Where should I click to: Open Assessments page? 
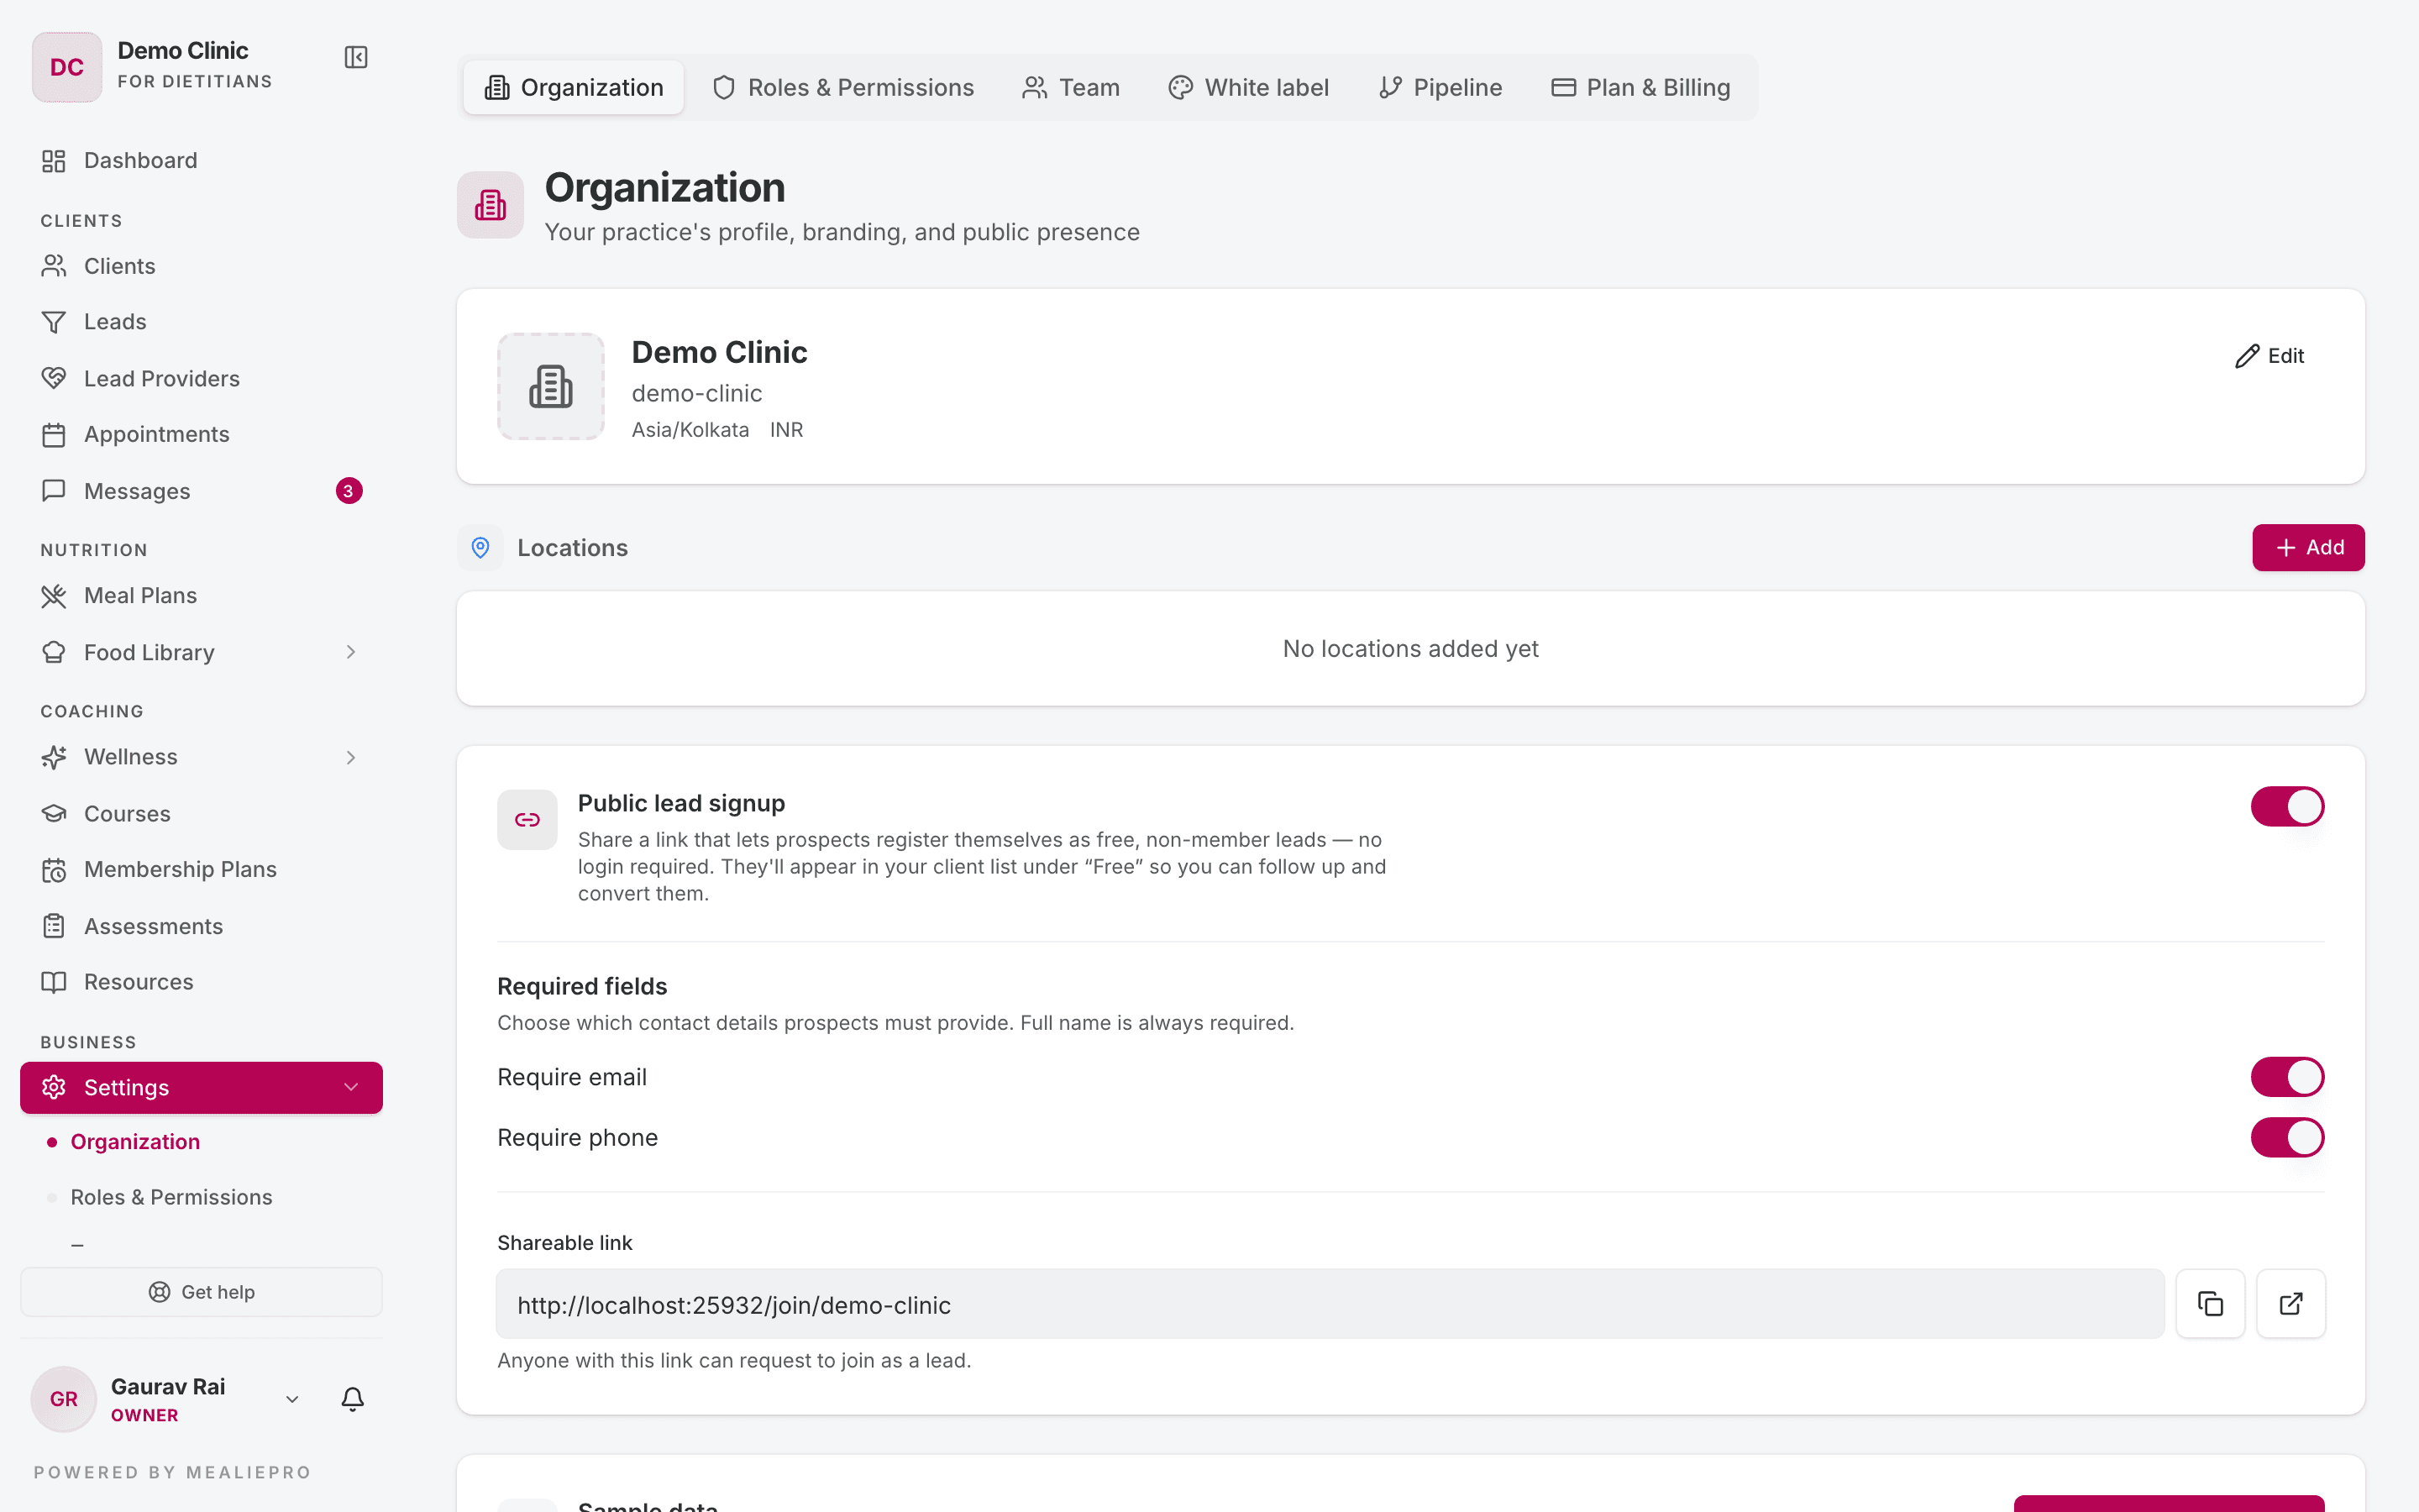coord(202,926)
